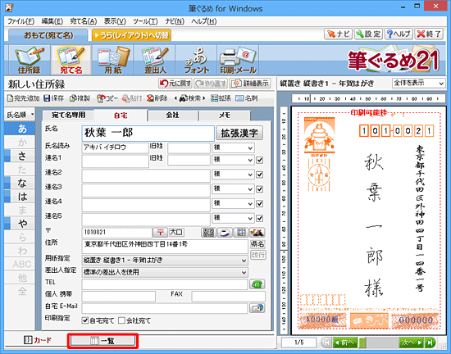Open the 印刷・メール print and mail tool
The width and height of the screenshot is (451, 354).
238,60
